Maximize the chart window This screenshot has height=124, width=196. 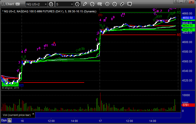pos(186,2)
